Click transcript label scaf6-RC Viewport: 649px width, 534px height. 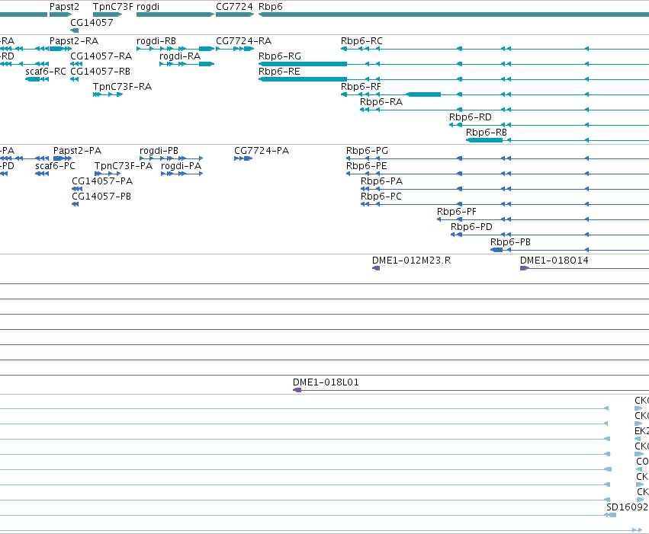pyautogui.click(x=46, y=71)
